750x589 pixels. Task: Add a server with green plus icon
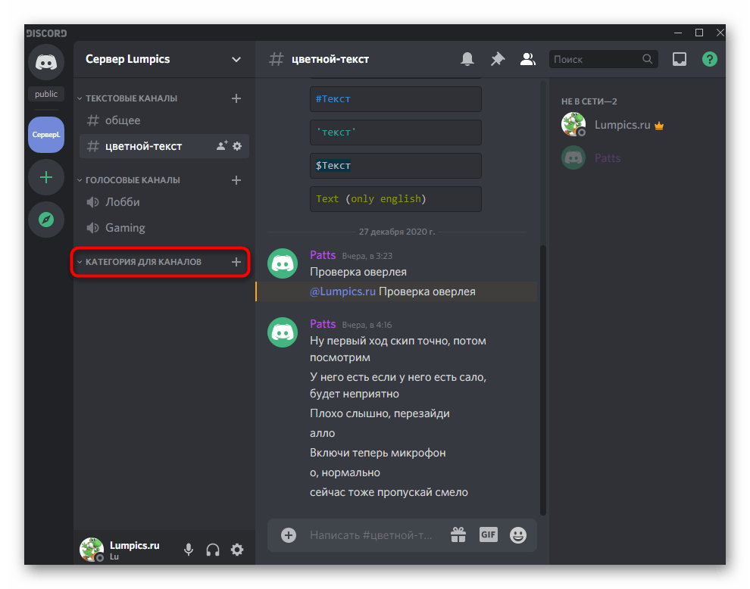pyautogui.click(x=46, y=178)
